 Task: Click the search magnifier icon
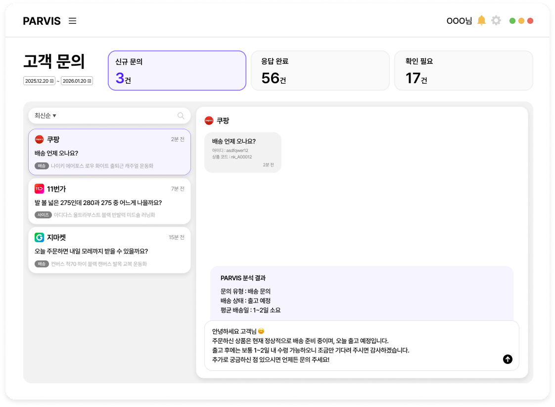pos(181,116)
